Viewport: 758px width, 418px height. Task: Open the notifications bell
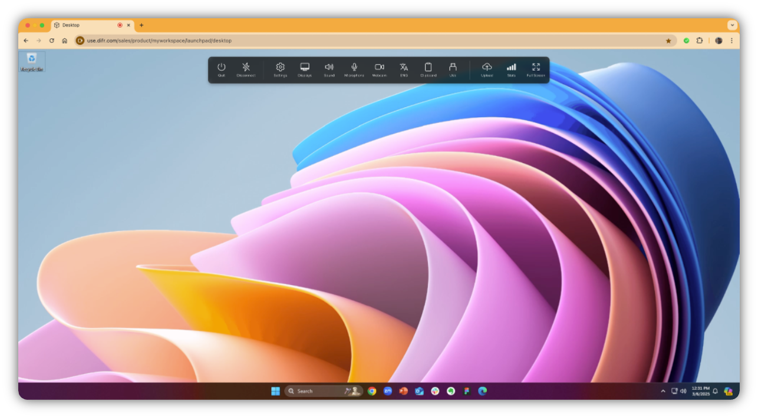click(x=715, y=391)
